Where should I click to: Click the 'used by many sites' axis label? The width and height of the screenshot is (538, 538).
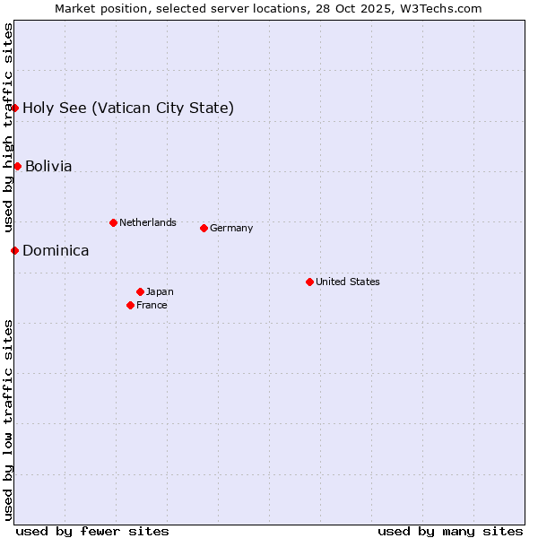coord(450,531)
